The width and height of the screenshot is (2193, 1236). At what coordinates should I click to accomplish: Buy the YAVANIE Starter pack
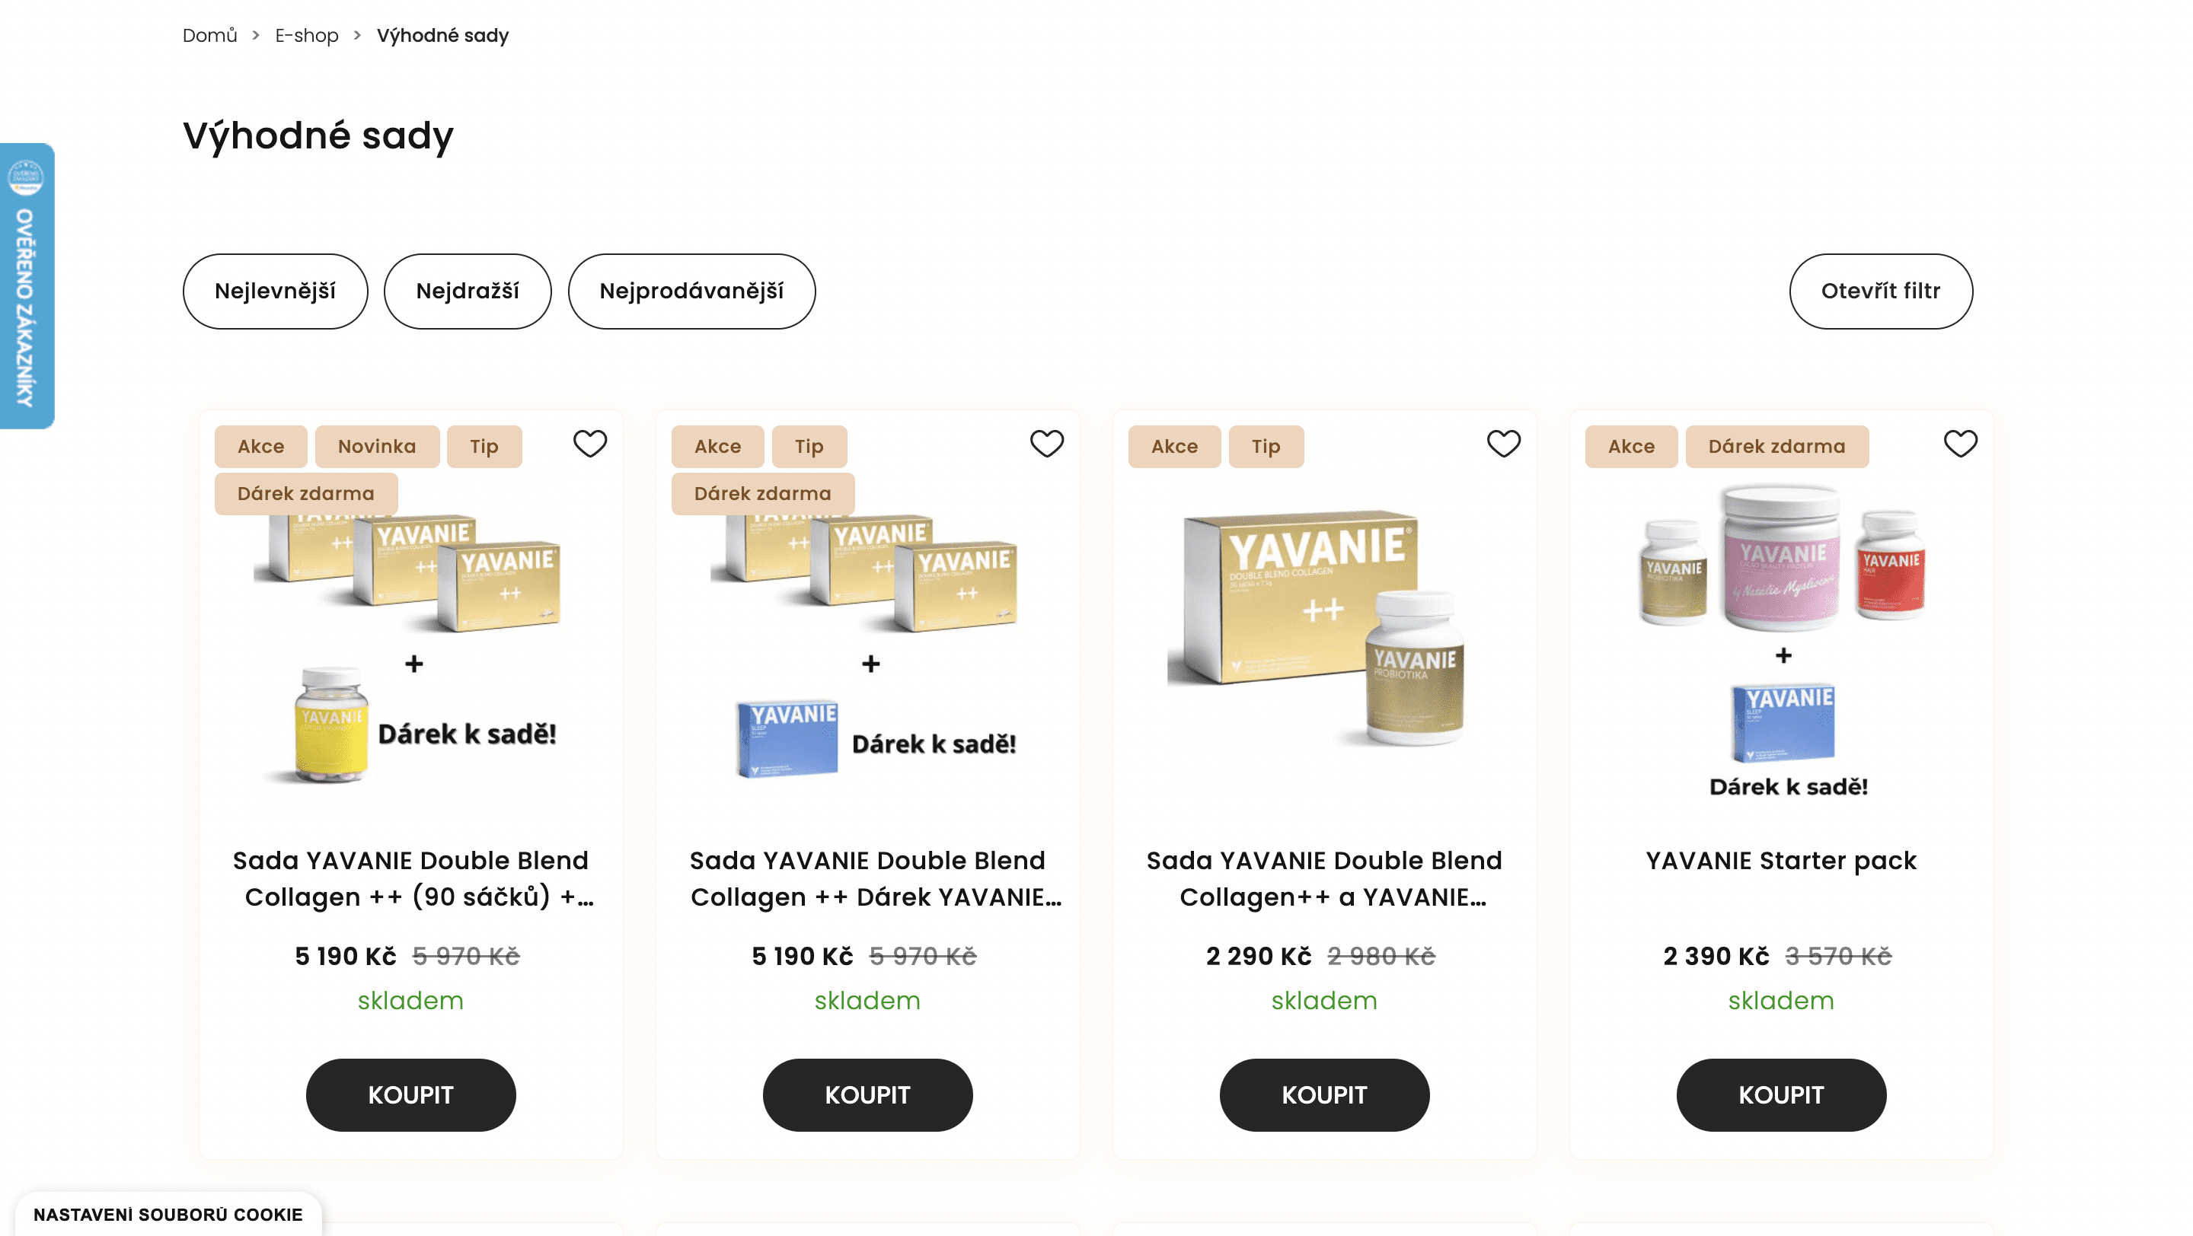(1780, 1094)
